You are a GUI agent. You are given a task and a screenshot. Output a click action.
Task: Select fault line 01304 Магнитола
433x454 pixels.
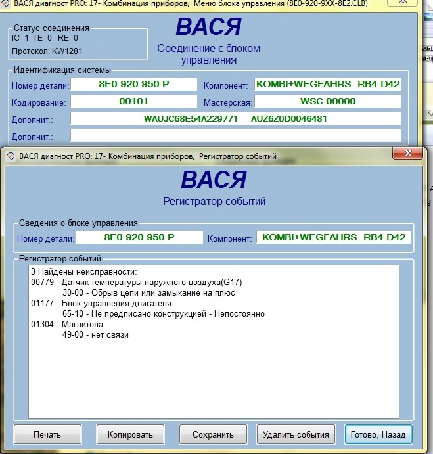(x=67, y=325)
